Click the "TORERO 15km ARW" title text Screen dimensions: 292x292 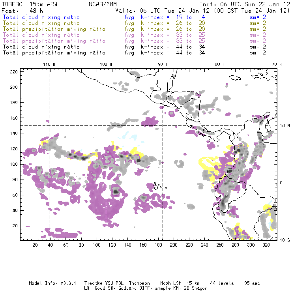[30, 4]
